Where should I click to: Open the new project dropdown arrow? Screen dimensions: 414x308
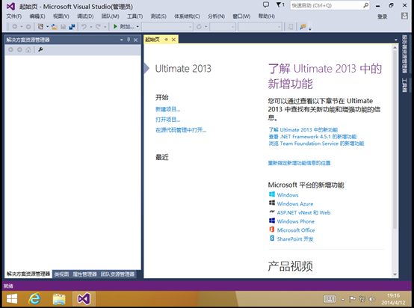pyautogui.click(x=48, y=27)
